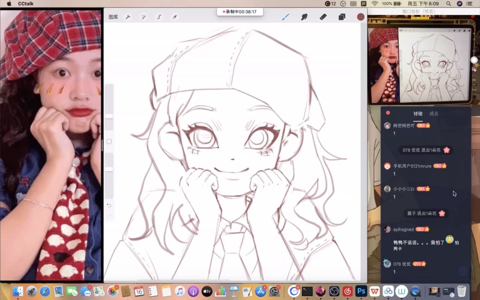Select the Smudge tool
480x300 pixels.
(x=304, y=17)
